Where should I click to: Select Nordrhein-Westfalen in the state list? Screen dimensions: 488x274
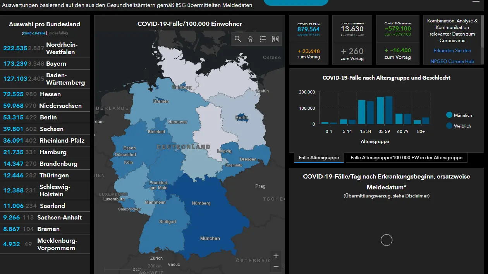[45, 48]
